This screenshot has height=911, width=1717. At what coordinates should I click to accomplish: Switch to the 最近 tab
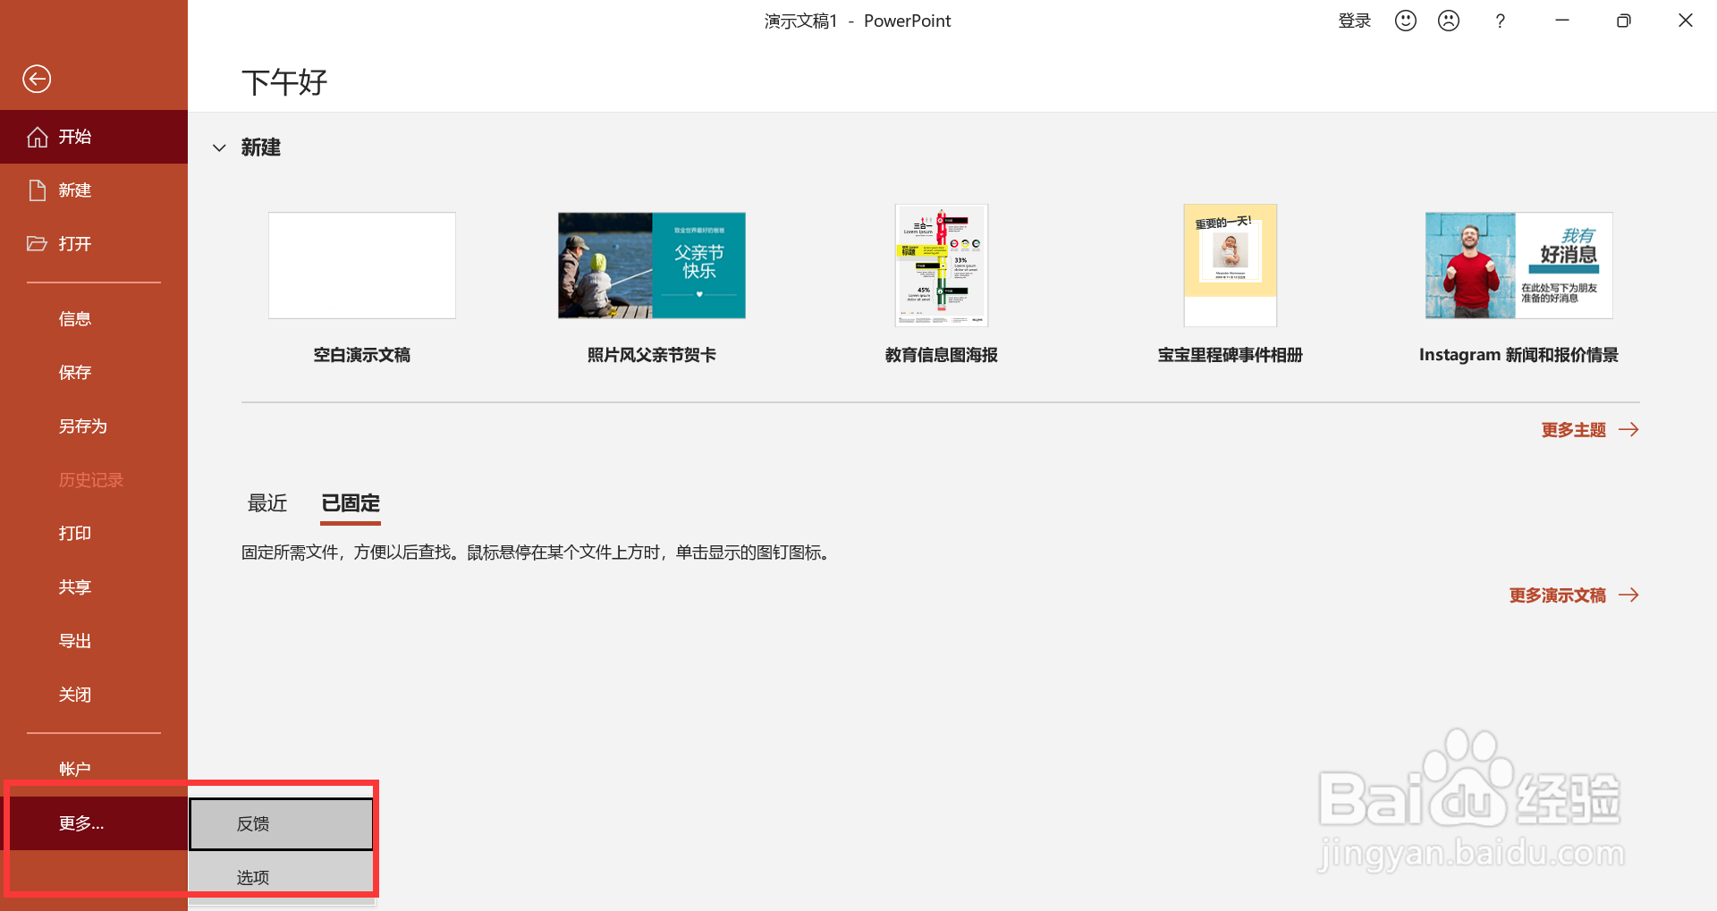[x=267, y=503]
